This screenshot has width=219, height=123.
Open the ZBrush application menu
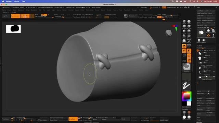[9, 1]
